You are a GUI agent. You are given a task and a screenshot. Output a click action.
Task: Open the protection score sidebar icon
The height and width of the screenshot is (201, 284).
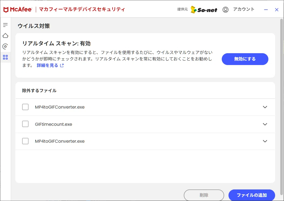(5, 46)
